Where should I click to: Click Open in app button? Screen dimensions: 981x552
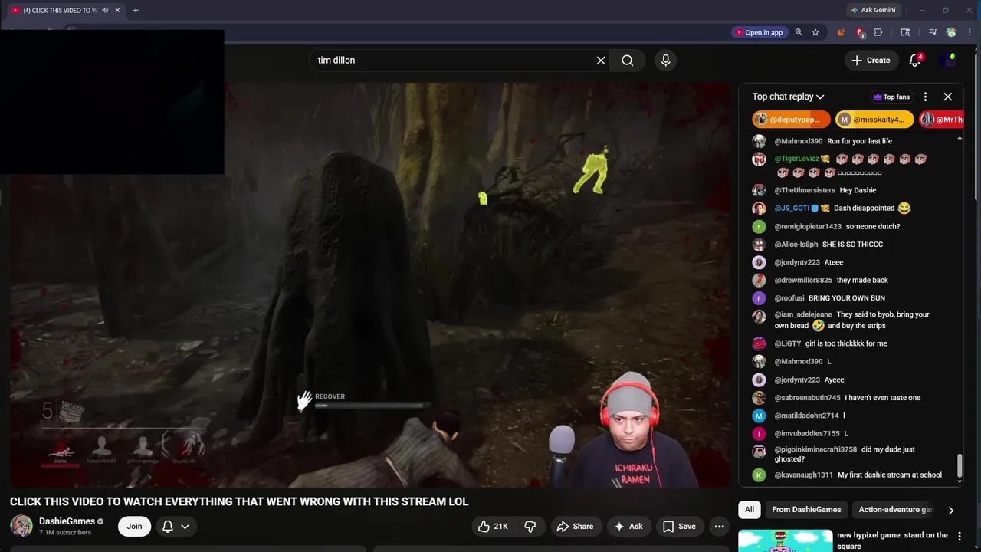point(760,32)
